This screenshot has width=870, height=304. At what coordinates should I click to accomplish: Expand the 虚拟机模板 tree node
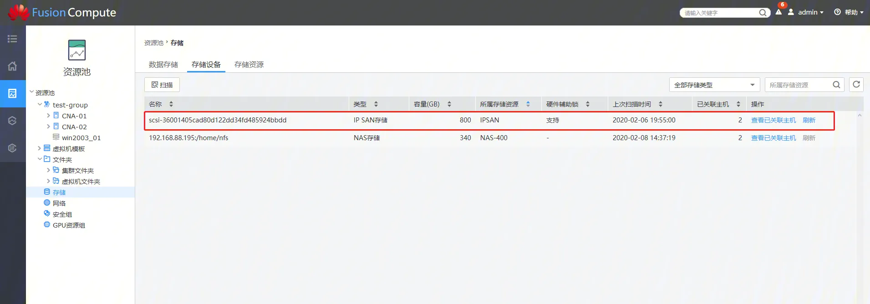click(x=40, y=148)
